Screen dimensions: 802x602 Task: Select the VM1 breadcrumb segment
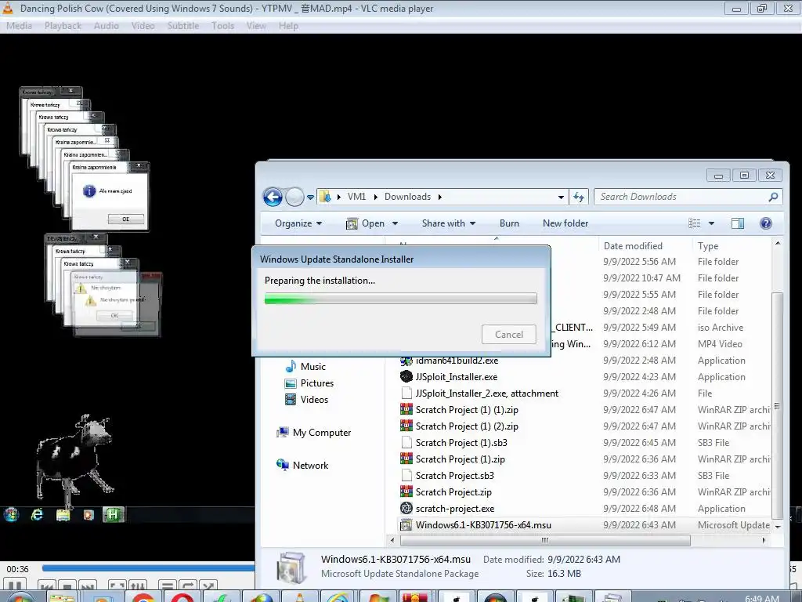click(357, 197)
